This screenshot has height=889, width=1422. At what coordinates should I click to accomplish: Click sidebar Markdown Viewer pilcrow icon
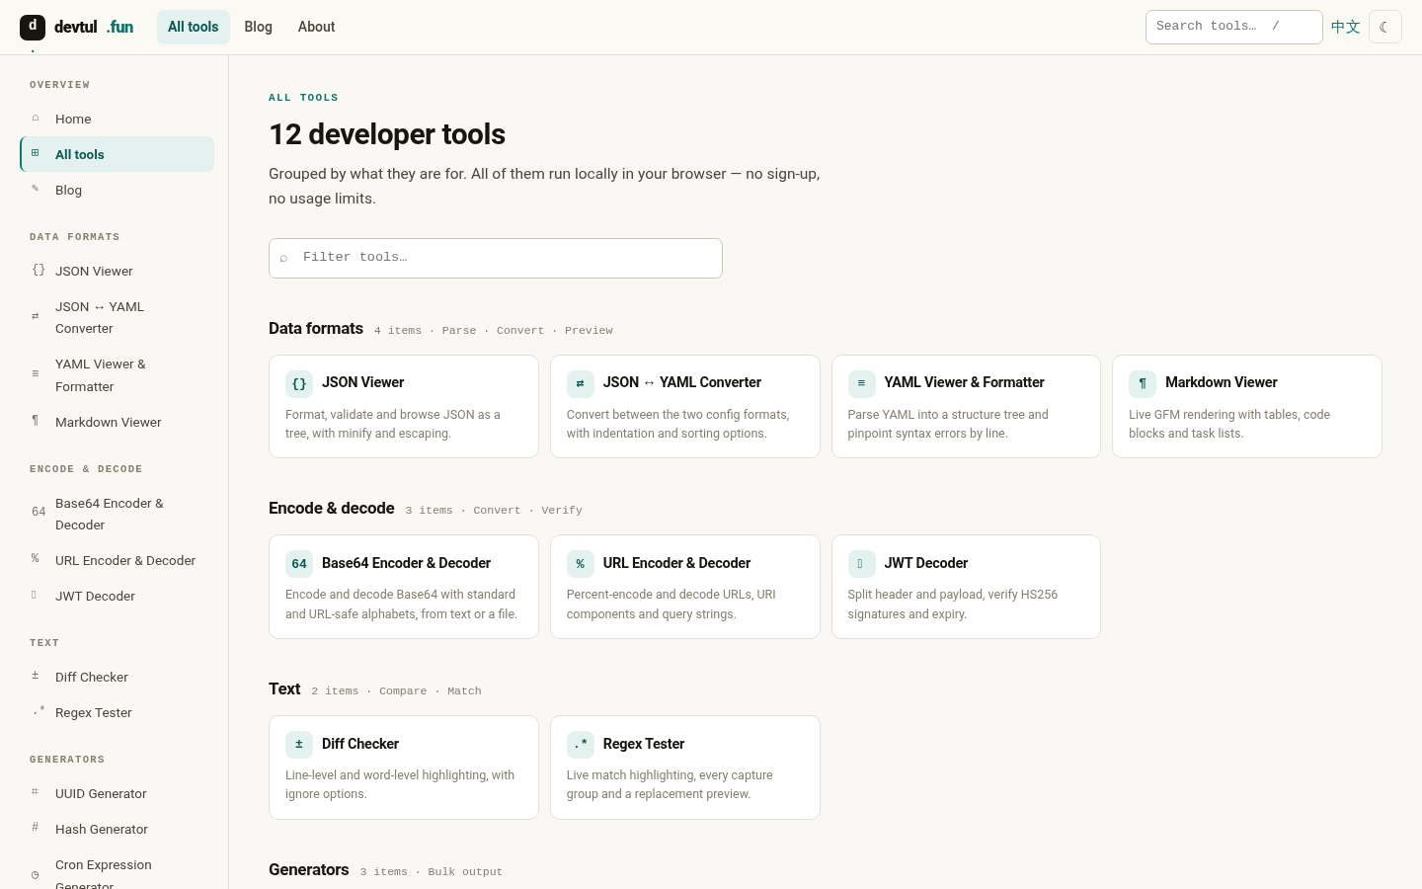pos(36,421)
